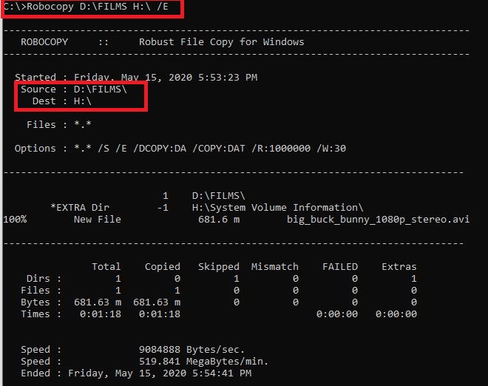Click H:\System Volume Information\ path
This screenshot has height=386, width=488.
(x=277, y=208)
